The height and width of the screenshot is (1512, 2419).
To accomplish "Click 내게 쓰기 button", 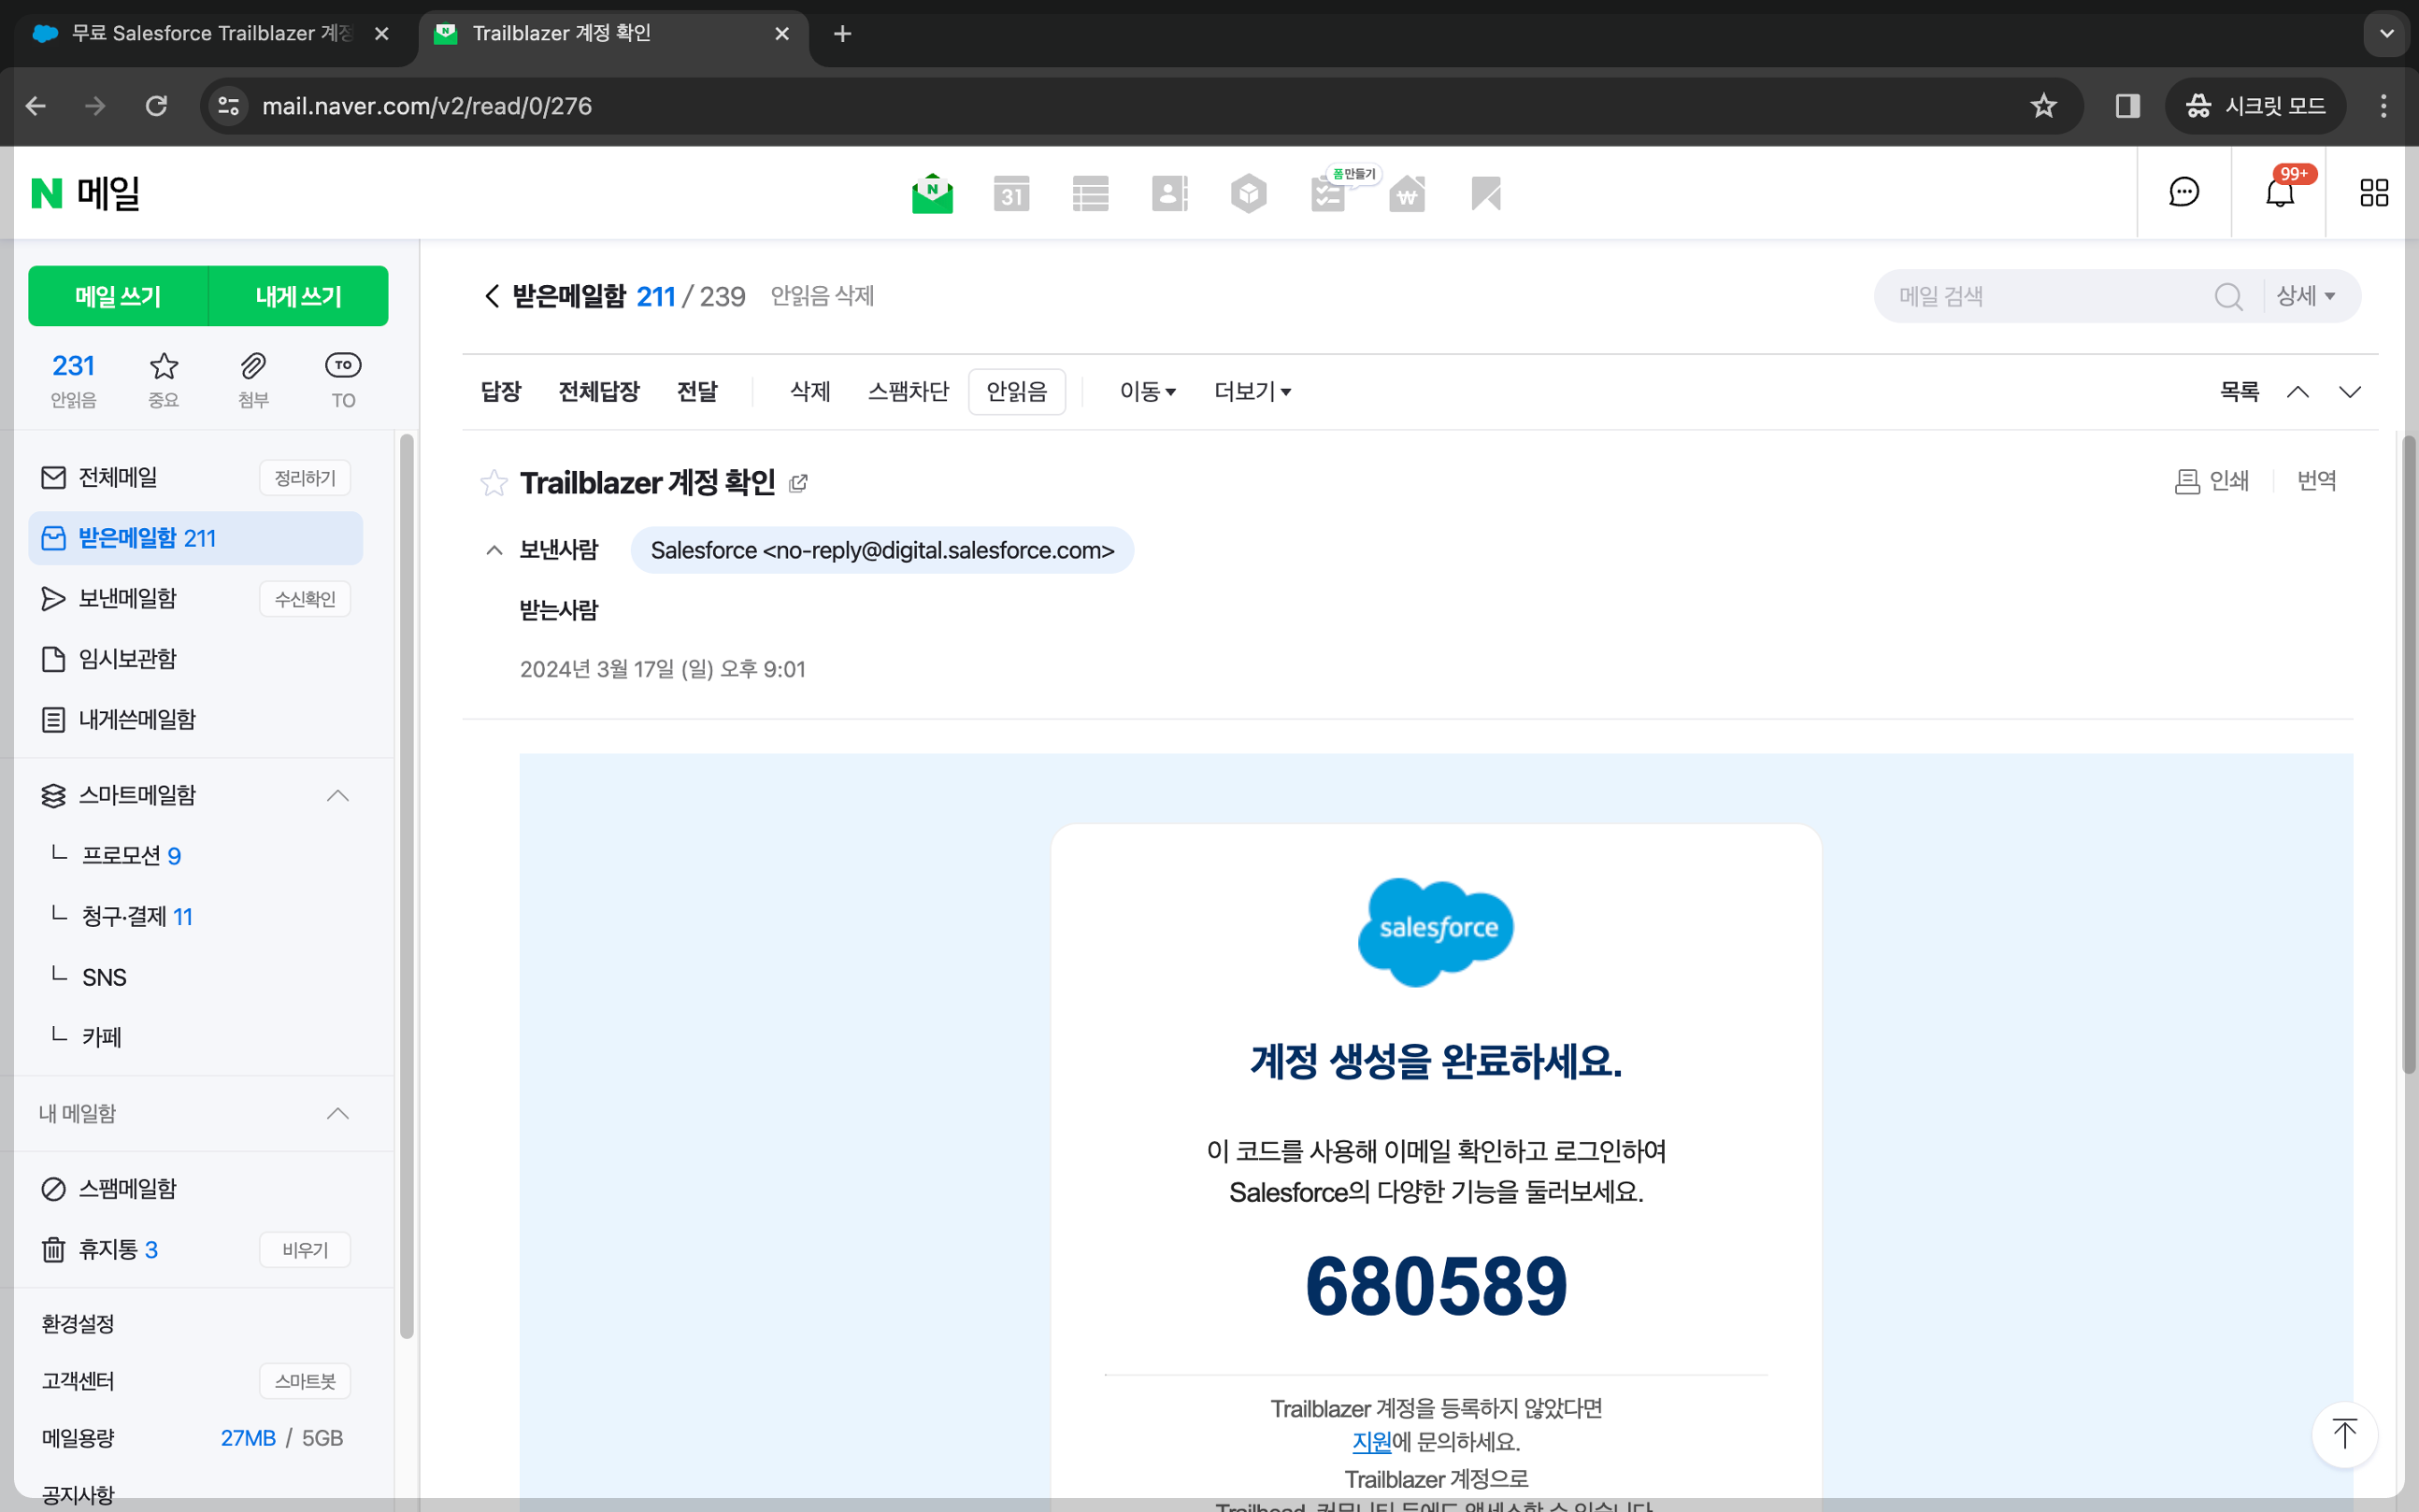I will [298, 296].
